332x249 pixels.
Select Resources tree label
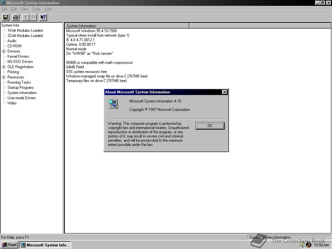point(16,77)
